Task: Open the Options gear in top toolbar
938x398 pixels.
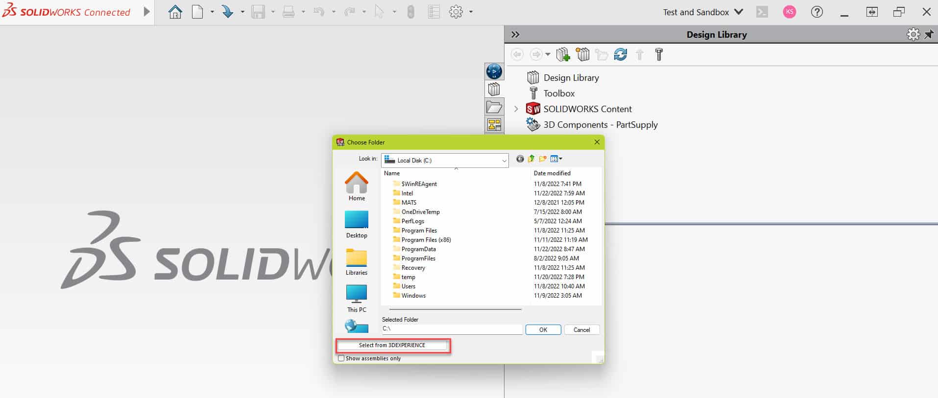Action: (x=456, y=12)
